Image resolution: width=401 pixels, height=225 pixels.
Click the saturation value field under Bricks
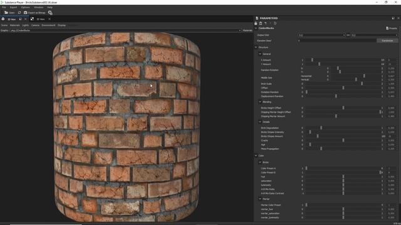tap(392, 181)
